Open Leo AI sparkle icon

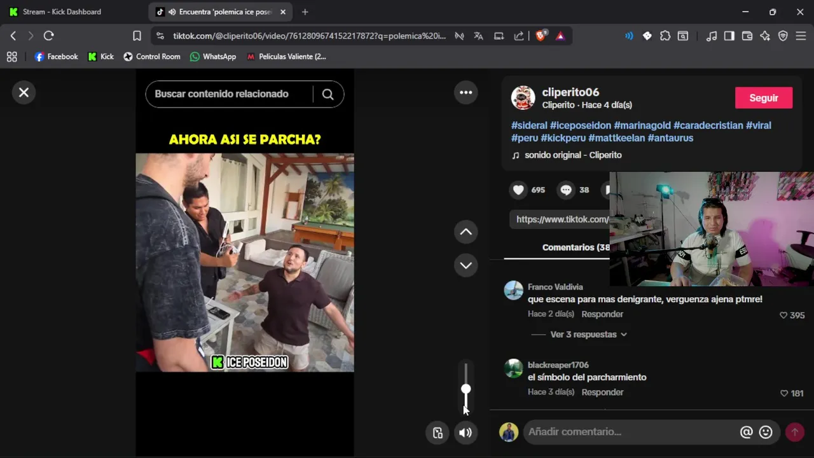coord(765,36)
